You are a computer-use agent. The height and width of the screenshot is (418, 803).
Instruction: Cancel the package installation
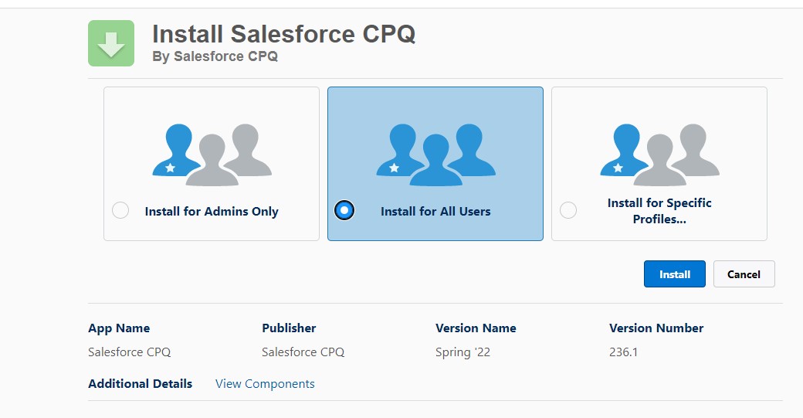[x=744, y=274]
